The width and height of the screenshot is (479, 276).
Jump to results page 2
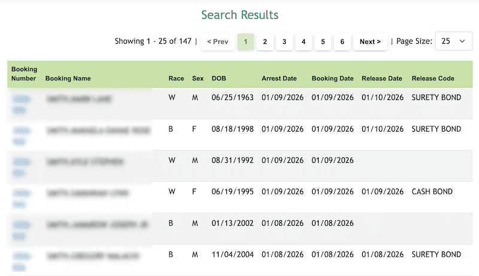265,41
